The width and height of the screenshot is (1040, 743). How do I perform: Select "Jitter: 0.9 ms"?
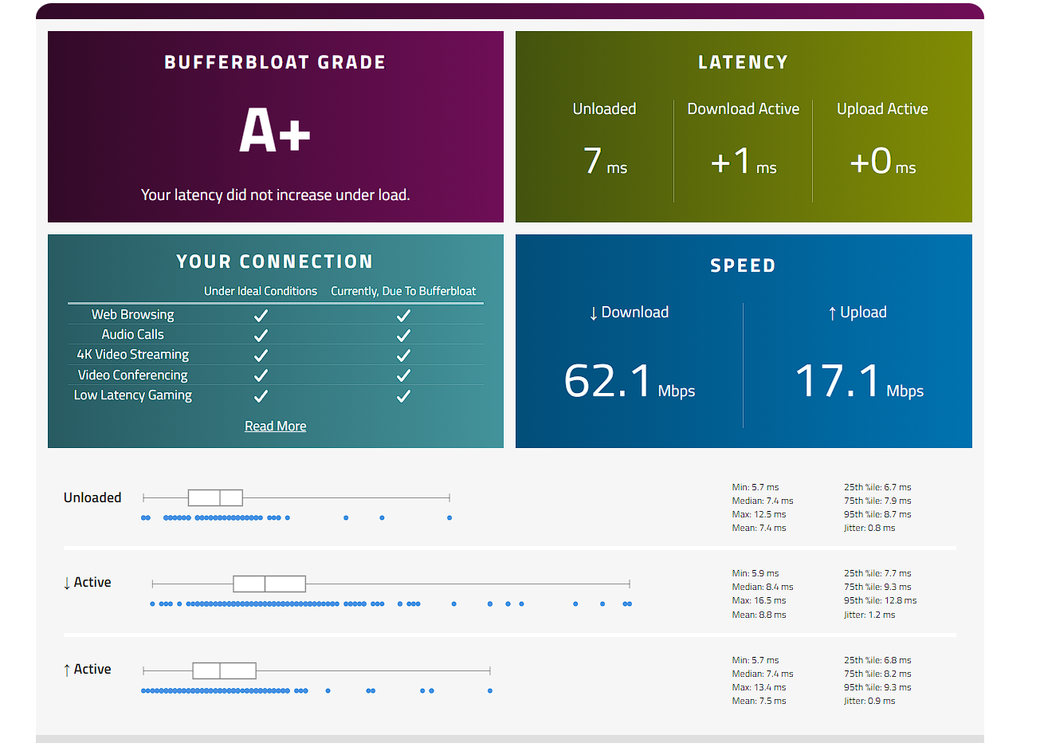click(x=869, y=702)
